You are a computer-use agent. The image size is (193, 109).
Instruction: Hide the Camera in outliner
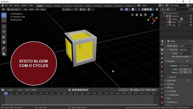[191, 19]
